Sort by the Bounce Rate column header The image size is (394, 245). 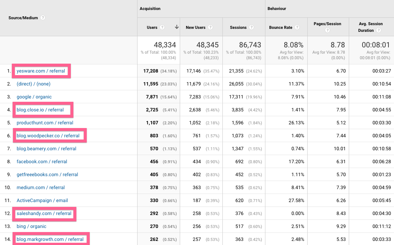tap(281, 27)
